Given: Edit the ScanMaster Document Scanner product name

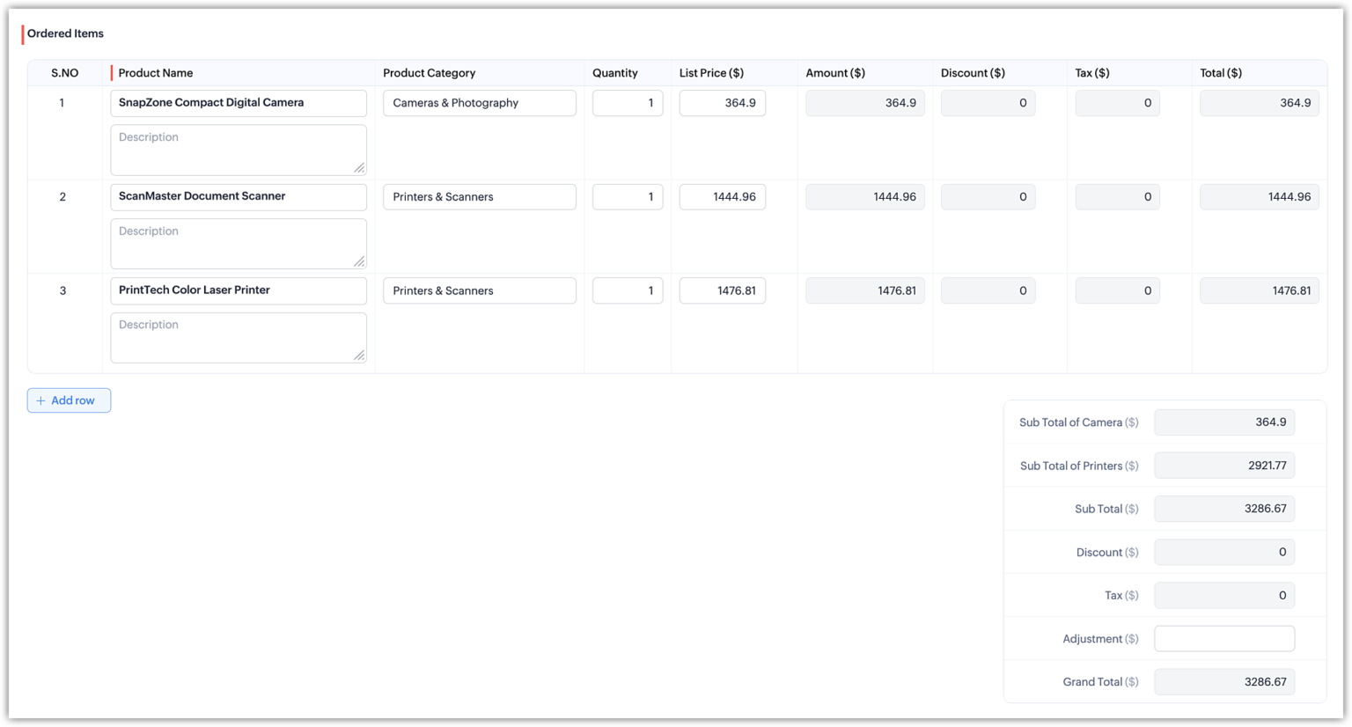Looking at the screenshot, I should pyautogui.click(x=238, y=196).
